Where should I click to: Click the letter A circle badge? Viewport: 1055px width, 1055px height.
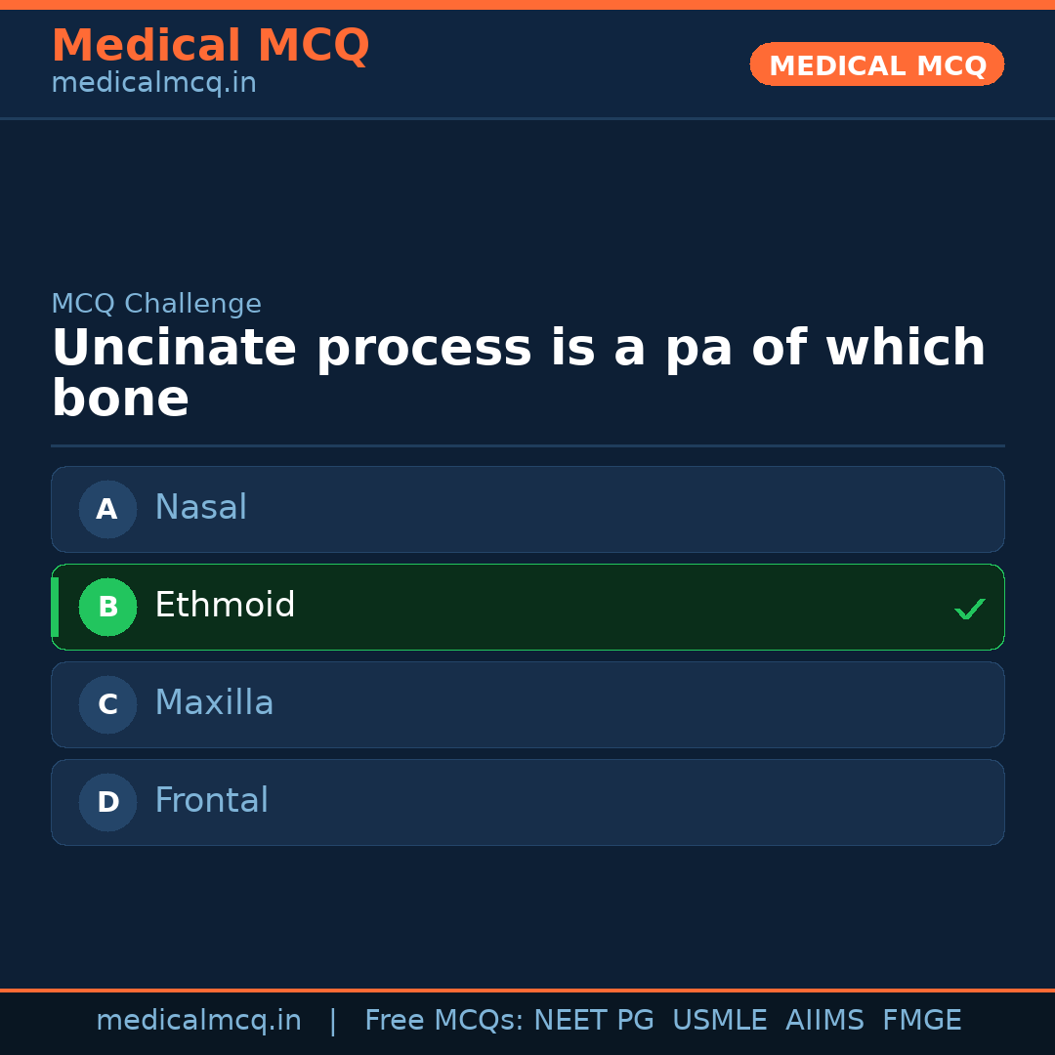[107, 509]
